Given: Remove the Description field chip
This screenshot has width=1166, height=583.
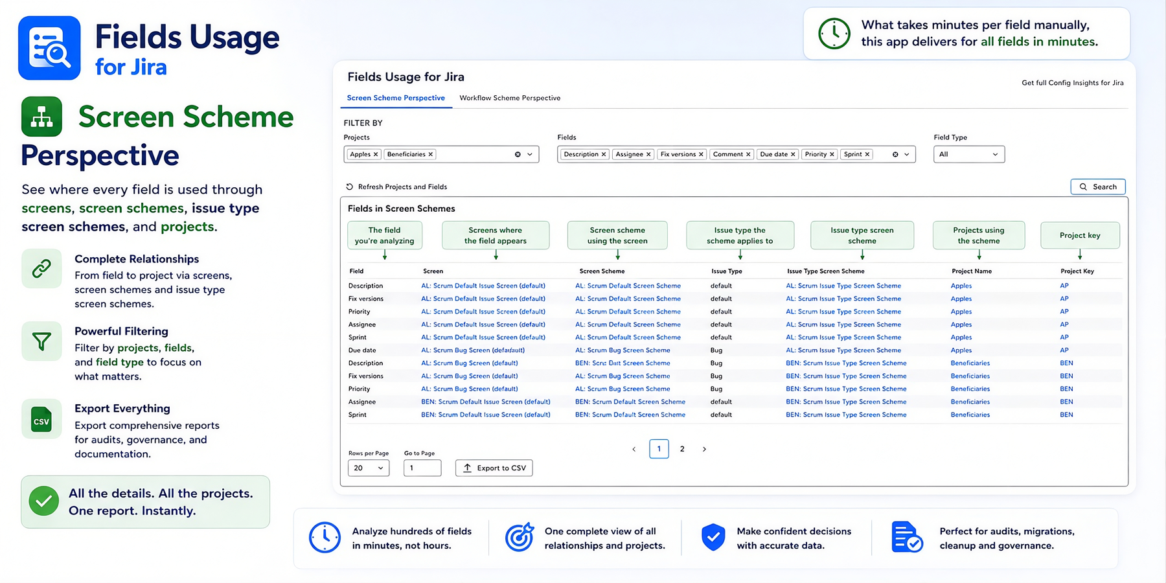Looking at the screenshot, I should [x=604, y=154].
